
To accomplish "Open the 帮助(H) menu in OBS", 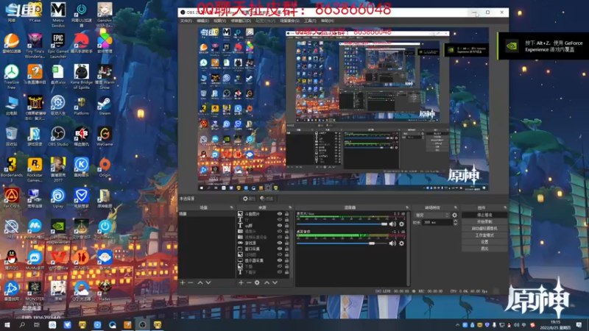I will pos(327,21).
